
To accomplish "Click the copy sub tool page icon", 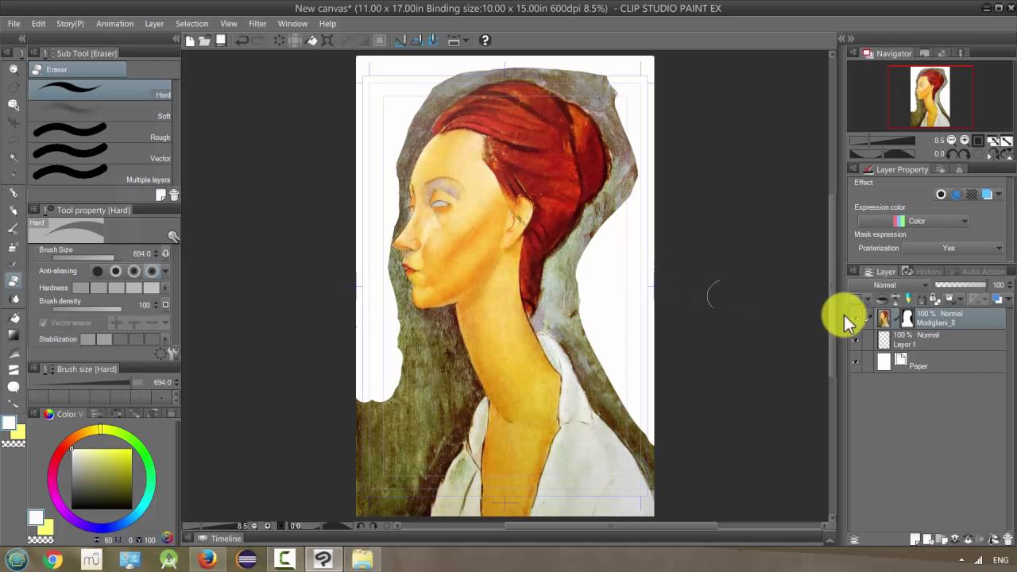I will click(x=161, y=195).
